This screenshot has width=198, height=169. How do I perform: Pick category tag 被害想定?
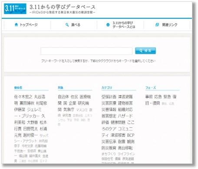tap(109, 116)
